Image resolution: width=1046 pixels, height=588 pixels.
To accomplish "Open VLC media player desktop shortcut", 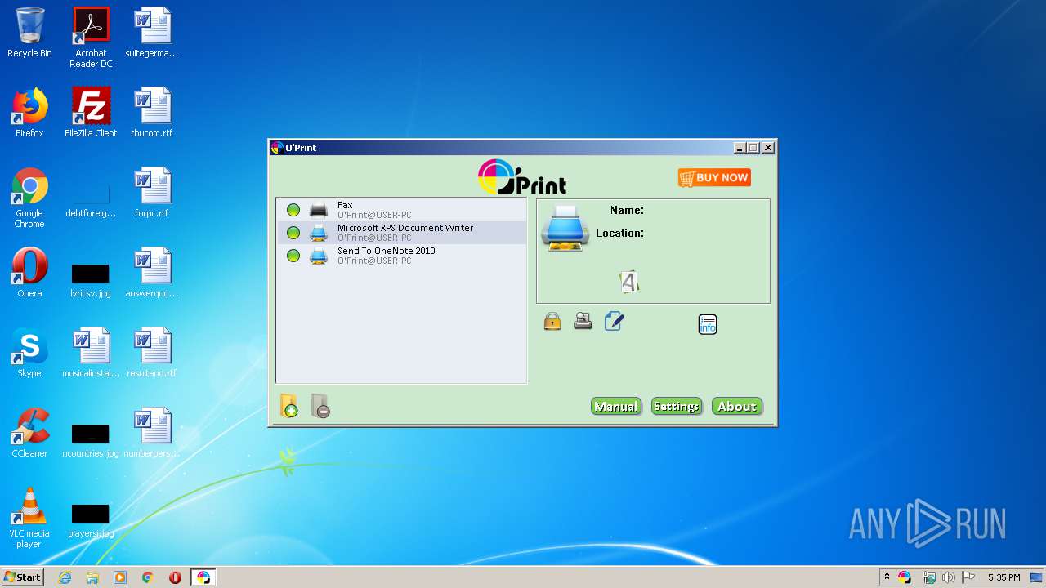I will pos(29,518).
